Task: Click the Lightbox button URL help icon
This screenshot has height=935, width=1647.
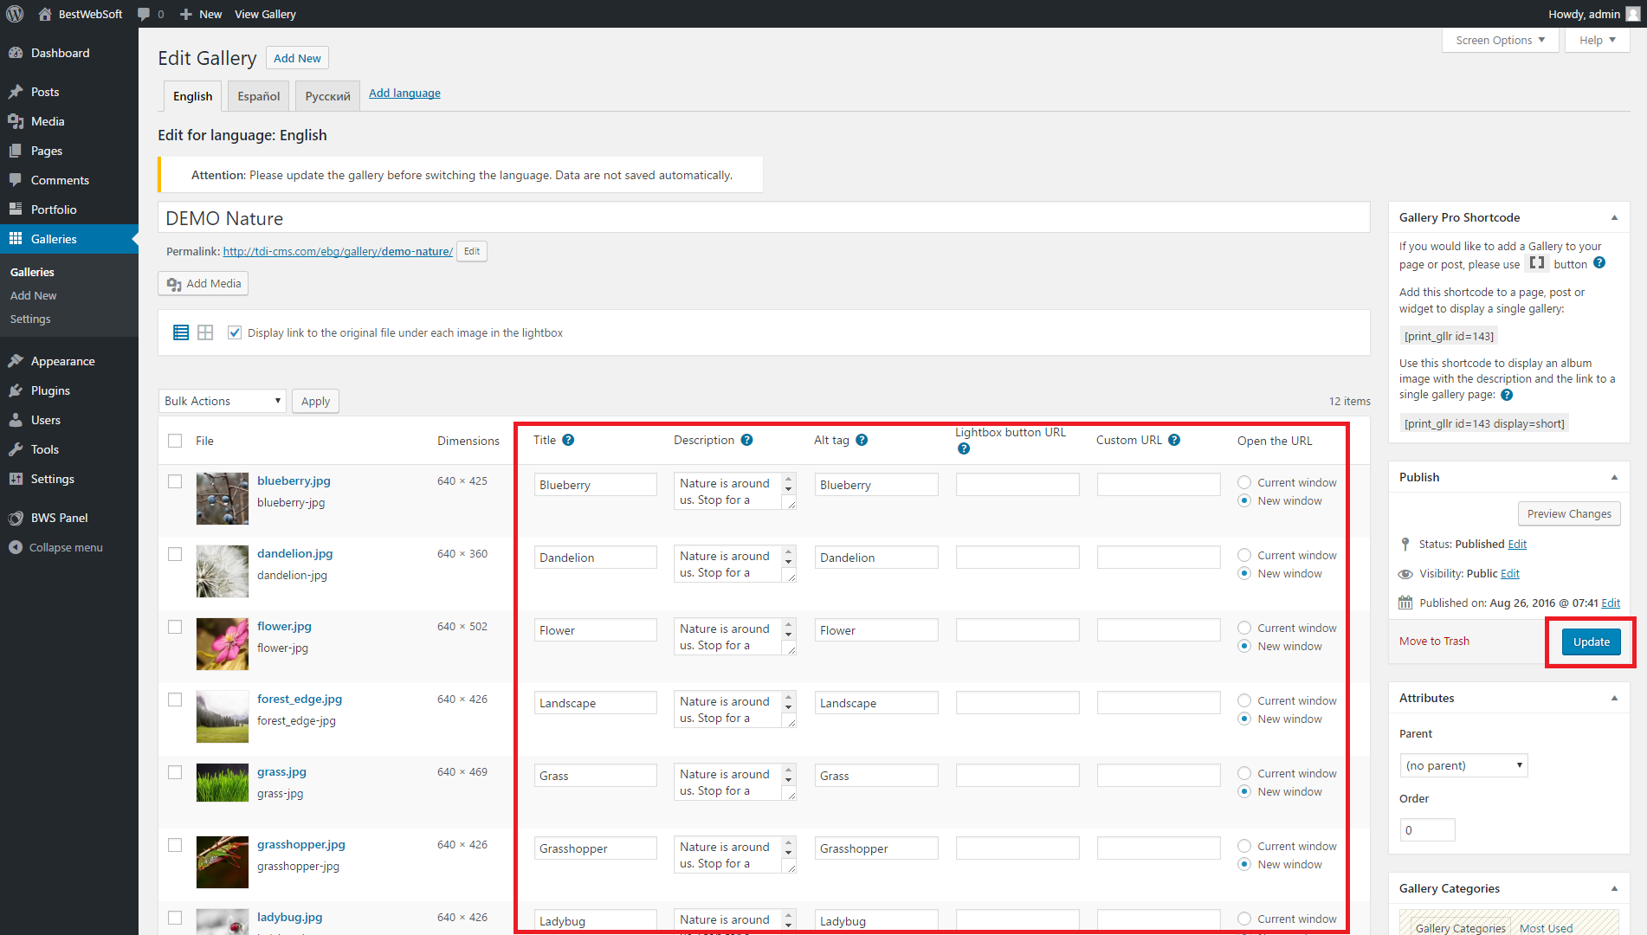Action: pyautogui.click(x=963, y=448)
